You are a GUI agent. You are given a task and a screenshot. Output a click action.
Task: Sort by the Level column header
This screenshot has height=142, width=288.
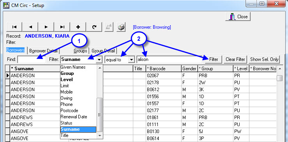pyautogui.click(x=241, y=69)
